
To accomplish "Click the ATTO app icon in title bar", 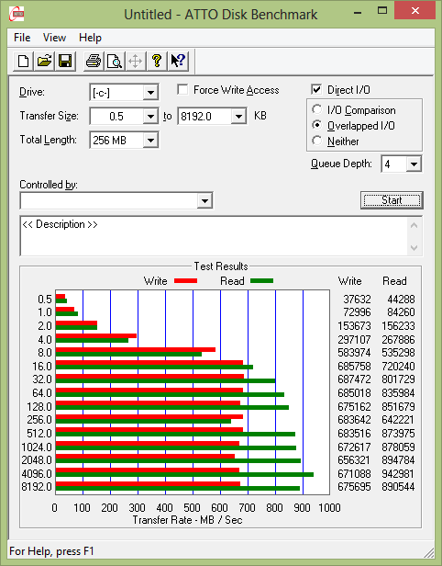I will [x=17, y=14].
